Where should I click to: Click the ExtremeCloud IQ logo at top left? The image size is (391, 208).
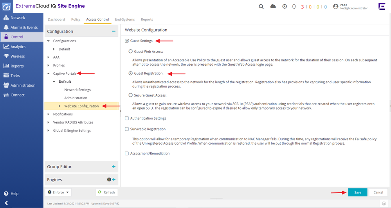[6, 7]
